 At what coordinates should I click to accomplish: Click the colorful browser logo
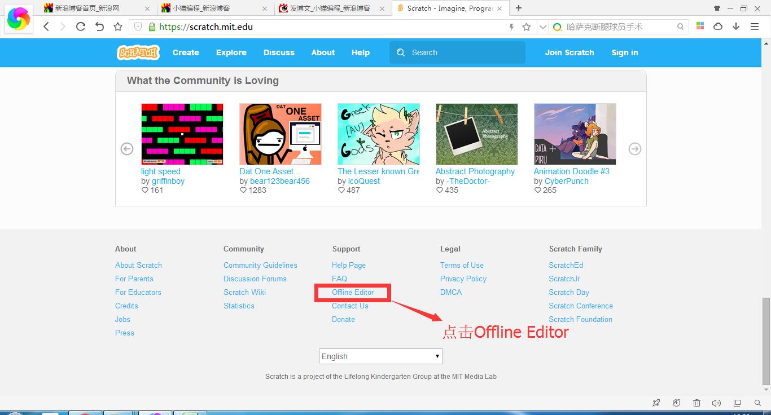pyautogui.click(x=19, y=19)
